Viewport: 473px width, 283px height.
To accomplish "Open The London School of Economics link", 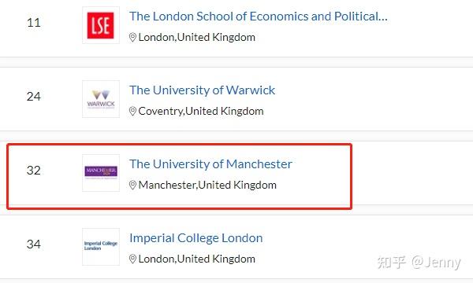I will point(259,17).
